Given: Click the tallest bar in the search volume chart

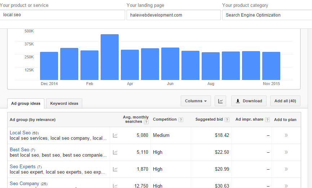Looking at the screenshot, I should (x=110, y=57).
